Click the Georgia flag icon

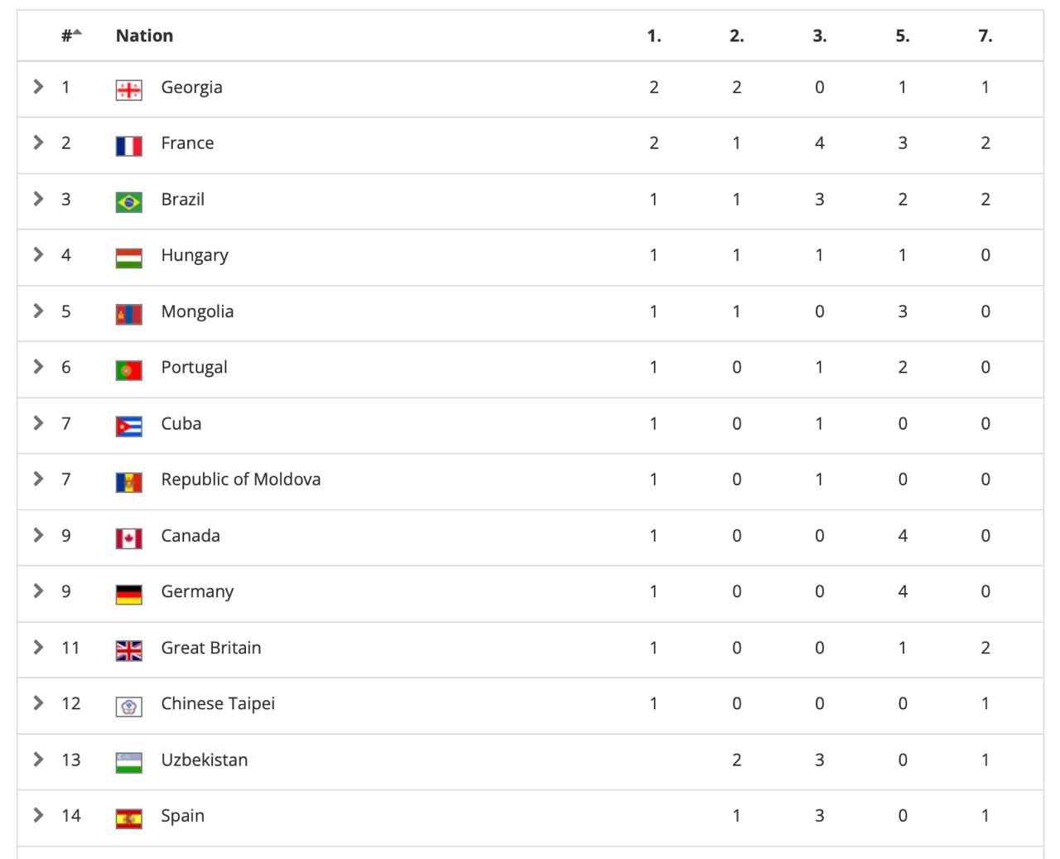coord(128,89)
